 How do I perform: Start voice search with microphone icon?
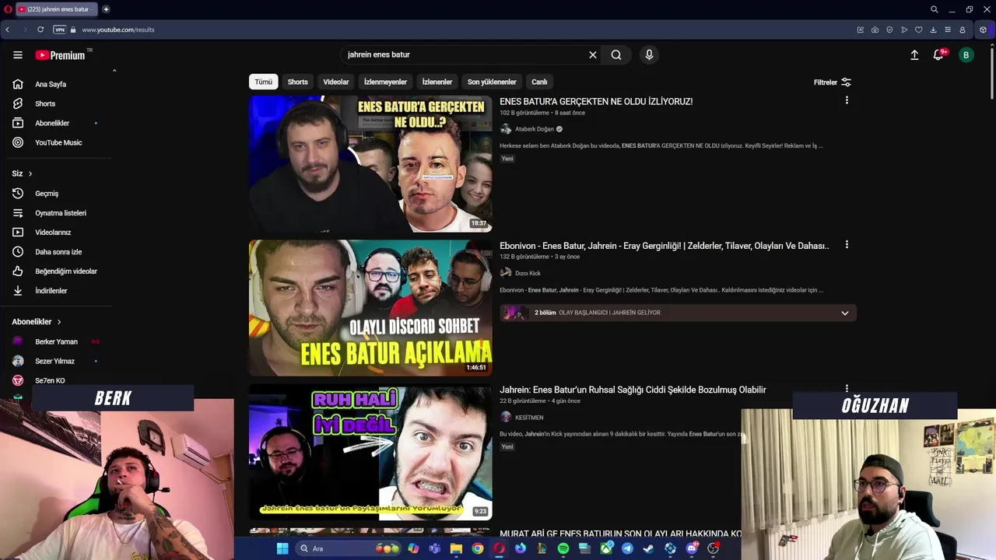[x=649, y=55]
